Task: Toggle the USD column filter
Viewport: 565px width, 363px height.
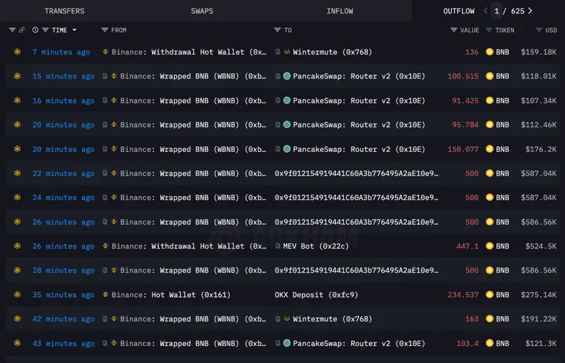Action: (539, 30)
